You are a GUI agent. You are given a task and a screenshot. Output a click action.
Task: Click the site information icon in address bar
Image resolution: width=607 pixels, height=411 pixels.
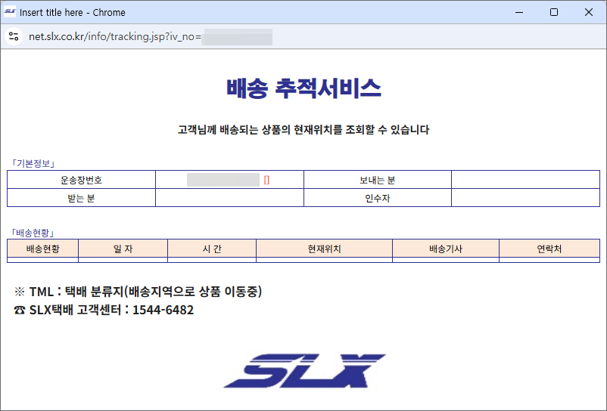pos(13,37)
